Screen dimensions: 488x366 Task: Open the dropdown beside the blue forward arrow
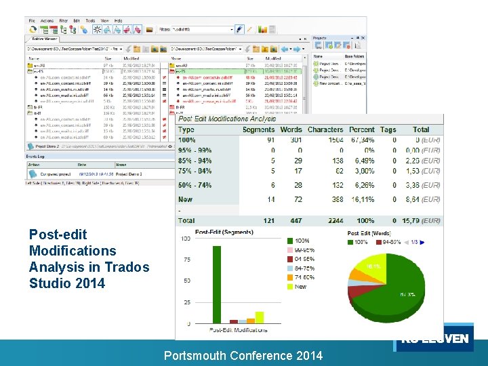(303, 49)
